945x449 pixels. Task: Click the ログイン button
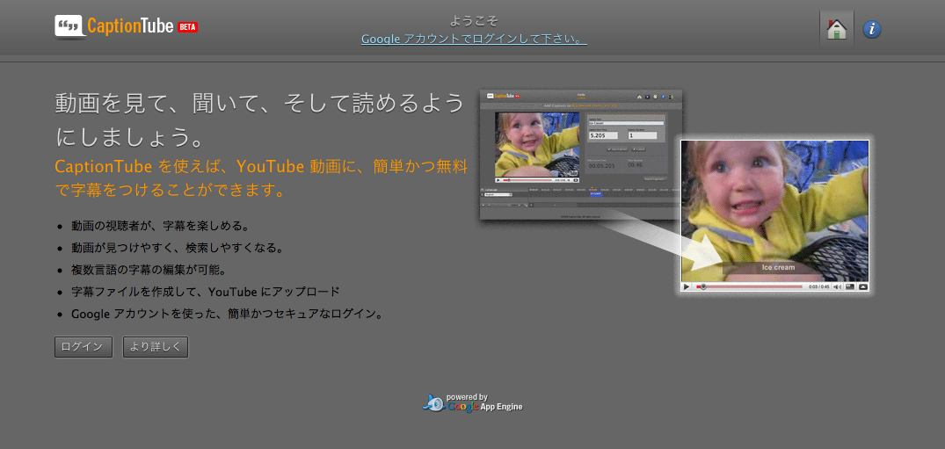(x=84, y=347)
